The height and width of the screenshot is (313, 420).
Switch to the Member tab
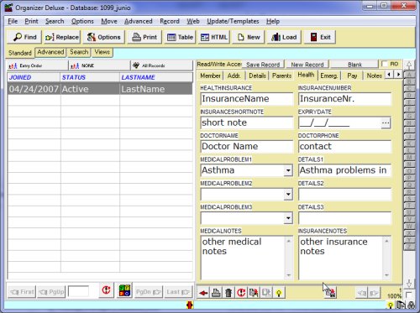click(210, 76)
